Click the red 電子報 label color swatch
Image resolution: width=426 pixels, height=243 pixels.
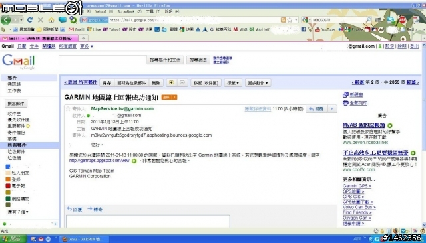[x=8, y=185]
